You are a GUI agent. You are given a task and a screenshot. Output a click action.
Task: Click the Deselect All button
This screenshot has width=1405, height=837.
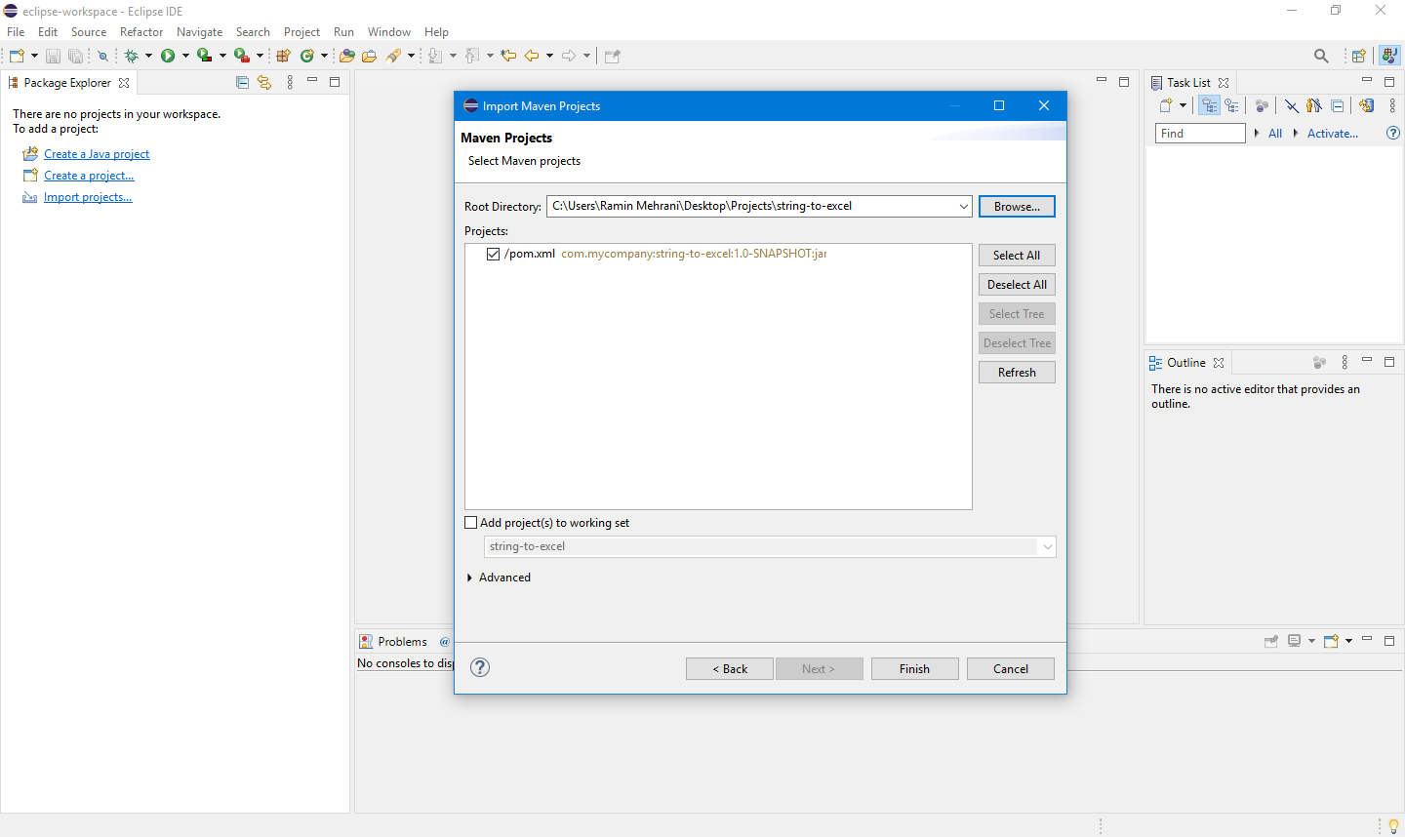pos(1017,284)
